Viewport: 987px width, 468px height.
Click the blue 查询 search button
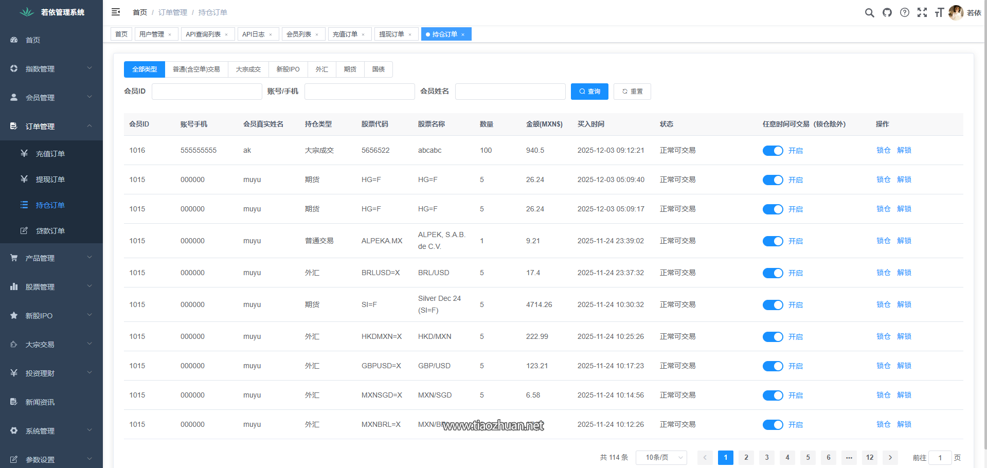point(589,92)
